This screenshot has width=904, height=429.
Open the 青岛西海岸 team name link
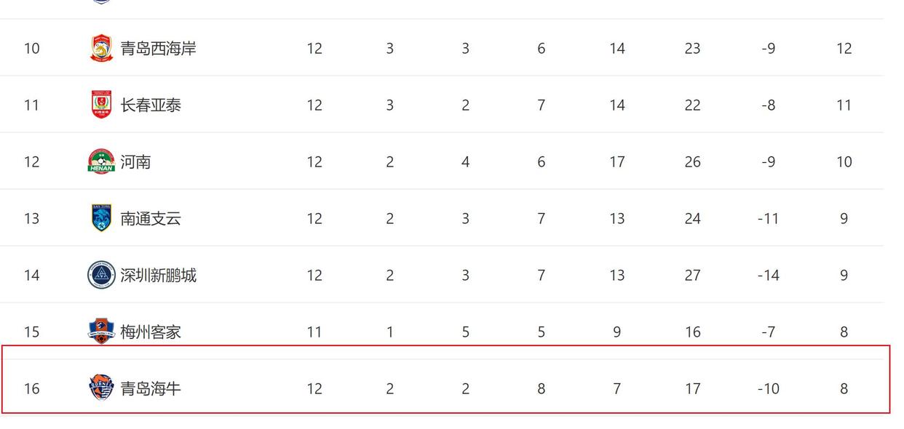pos(158,48)
